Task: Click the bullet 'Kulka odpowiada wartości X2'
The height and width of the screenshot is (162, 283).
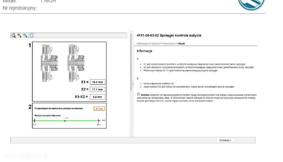Action: click(158, 84)
